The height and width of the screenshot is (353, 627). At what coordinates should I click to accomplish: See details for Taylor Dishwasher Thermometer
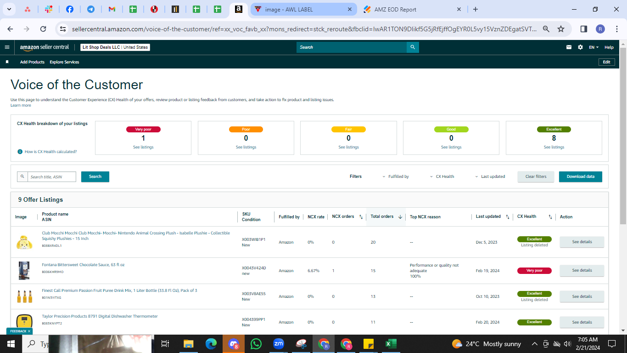[x=582, y=322]
